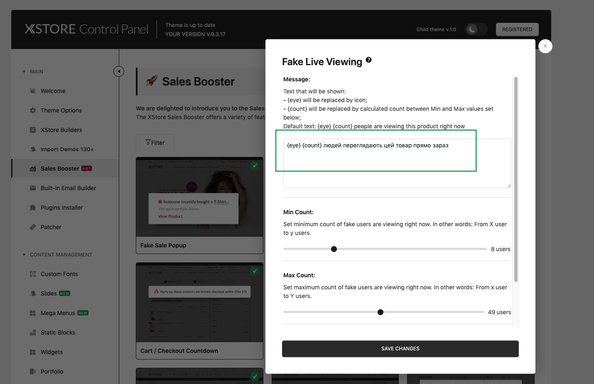Image resolution: width=594 pixels, height=384 pixels.
Task: Click the Plugins Installer puzzle icon
Action: click(x=33, y=208)
